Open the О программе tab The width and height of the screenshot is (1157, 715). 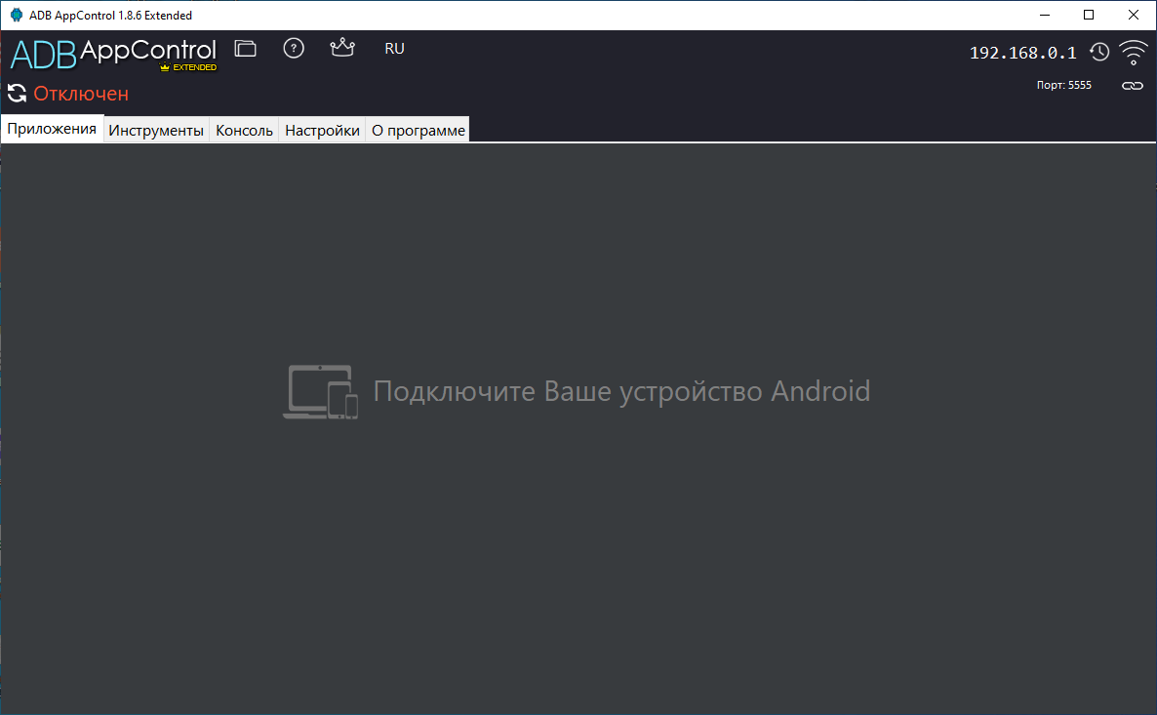click(419, 131)
